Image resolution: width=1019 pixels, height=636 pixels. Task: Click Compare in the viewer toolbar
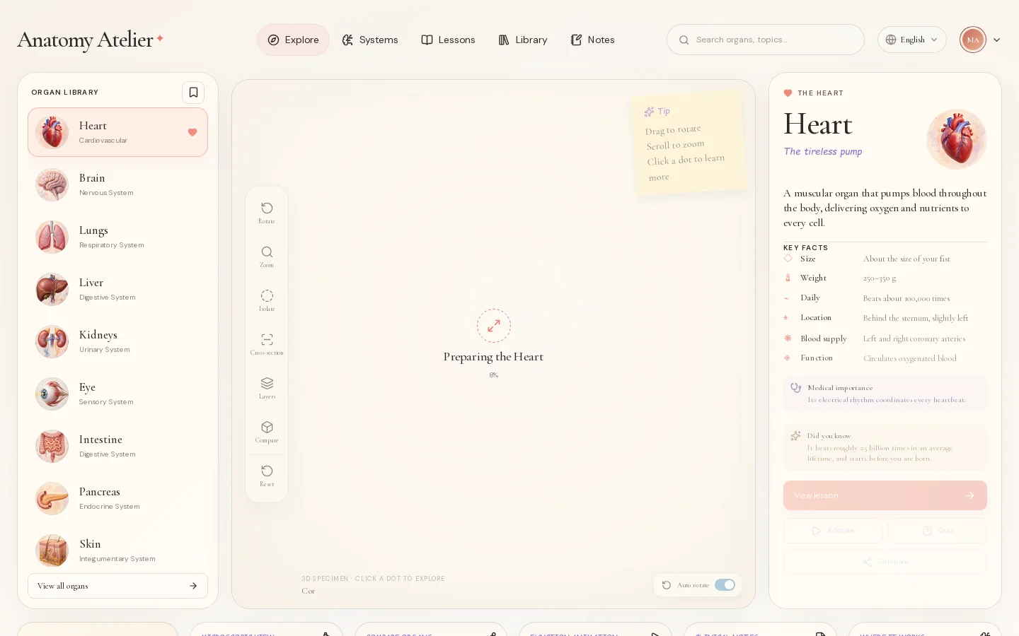[x=267, y=432]
